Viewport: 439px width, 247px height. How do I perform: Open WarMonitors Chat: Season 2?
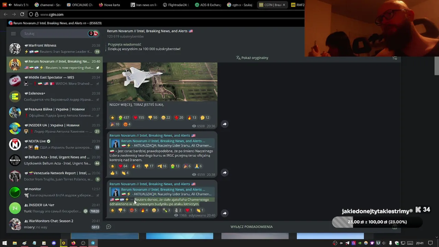[x=54, y=224]
